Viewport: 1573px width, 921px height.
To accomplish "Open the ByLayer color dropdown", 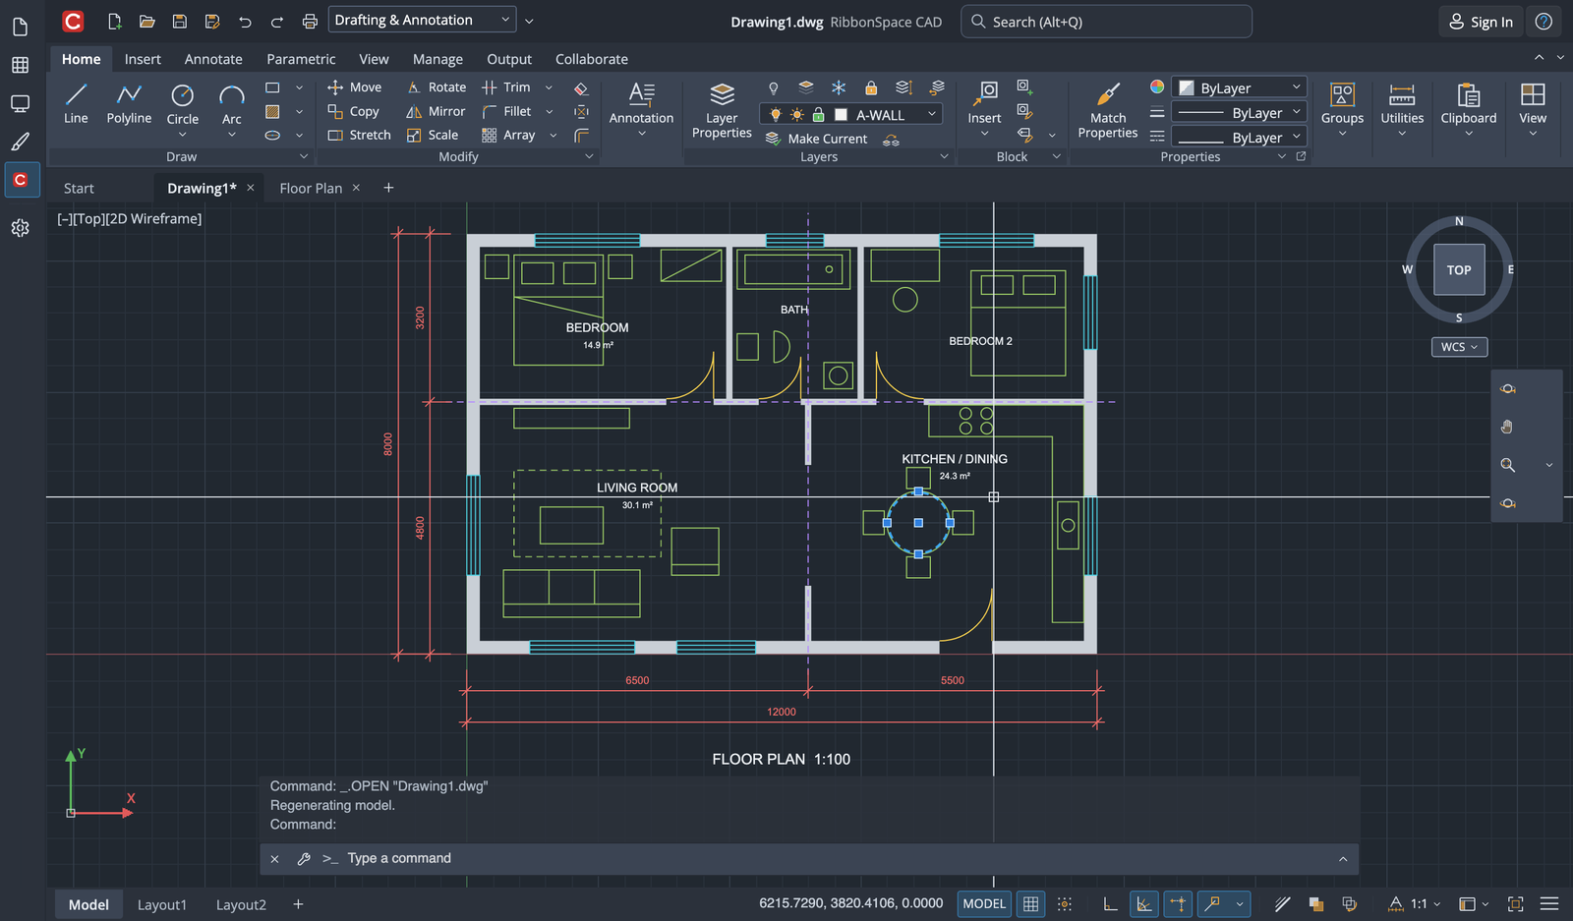I will [1240, 87].
